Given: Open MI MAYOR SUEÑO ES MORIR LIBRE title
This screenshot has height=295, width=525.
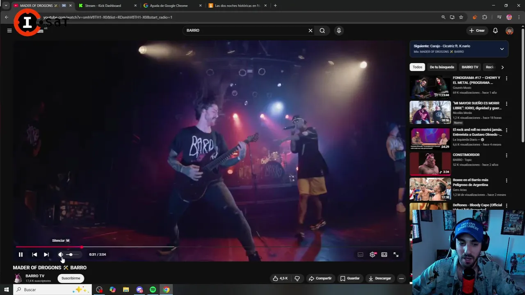Looking at the screenshot, I should [x=477, y=106].
